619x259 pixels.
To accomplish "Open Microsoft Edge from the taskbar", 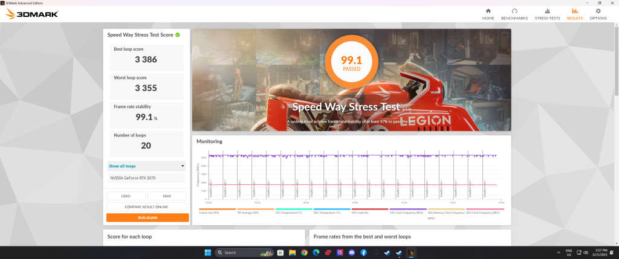I will click(316, 252).
